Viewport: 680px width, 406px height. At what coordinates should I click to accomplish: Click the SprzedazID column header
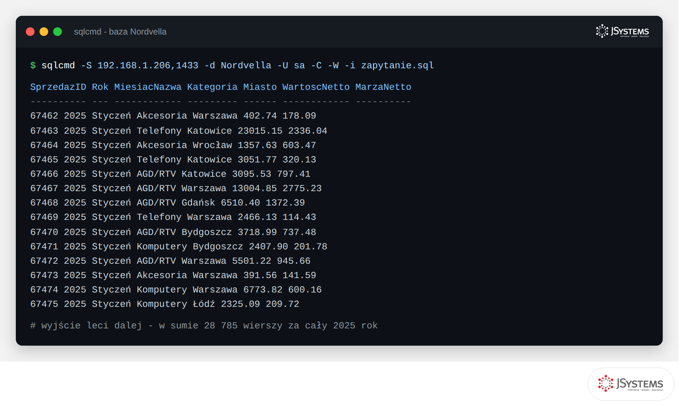tap(58, 87)
